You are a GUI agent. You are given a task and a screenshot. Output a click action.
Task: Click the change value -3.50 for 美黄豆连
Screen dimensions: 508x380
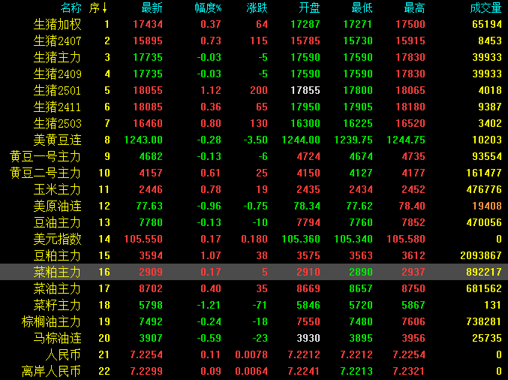(256, 140)
